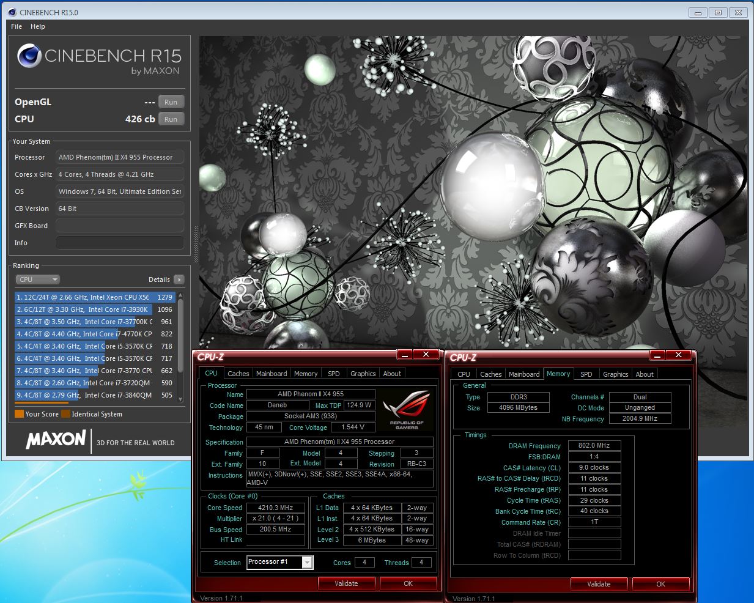Click the ranking list scroll-down arrow
The image size is (754, 603).
tap(180, 399)
